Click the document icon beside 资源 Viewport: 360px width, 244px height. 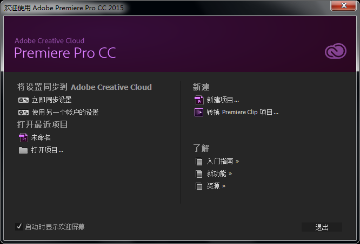coord(199,186)
